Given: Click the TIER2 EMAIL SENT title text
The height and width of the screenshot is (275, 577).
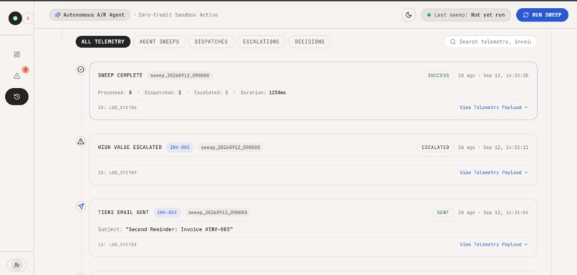Looking at the screenshot, I should tap(124, 213).
